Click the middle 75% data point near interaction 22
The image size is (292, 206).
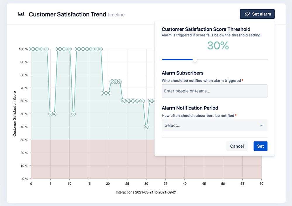pos(115,81)
